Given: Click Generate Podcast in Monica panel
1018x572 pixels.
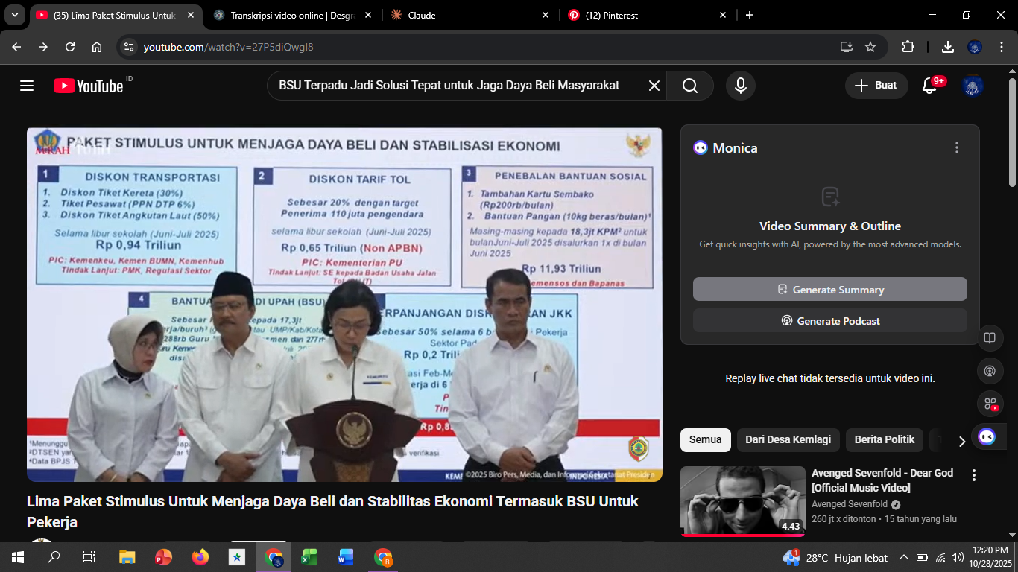Looking at the screenshot, I should [x=829, y=320].
